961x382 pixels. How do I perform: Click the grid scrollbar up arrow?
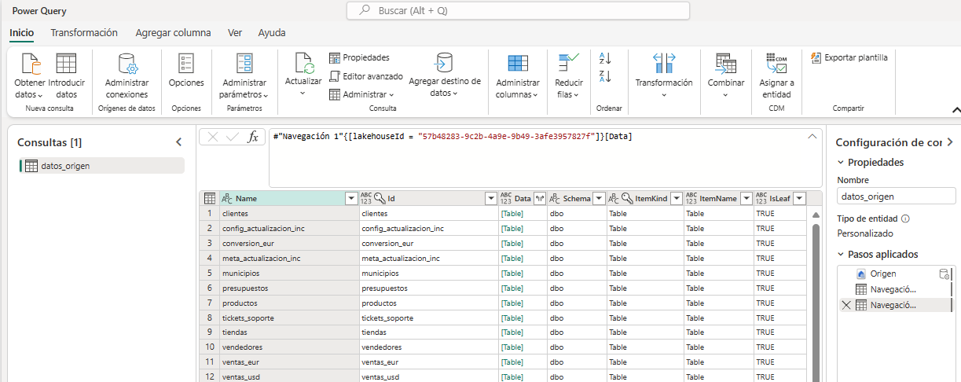pyautogui.click(x=816, y=215)
